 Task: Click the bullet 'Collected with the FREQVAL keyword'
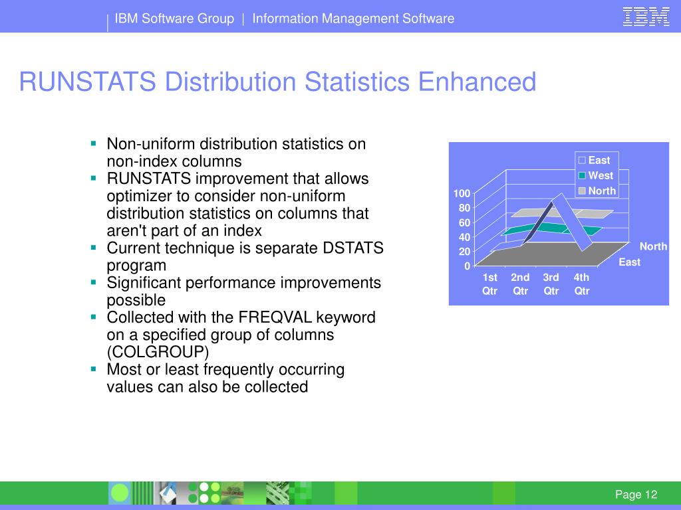coord(241,335)
